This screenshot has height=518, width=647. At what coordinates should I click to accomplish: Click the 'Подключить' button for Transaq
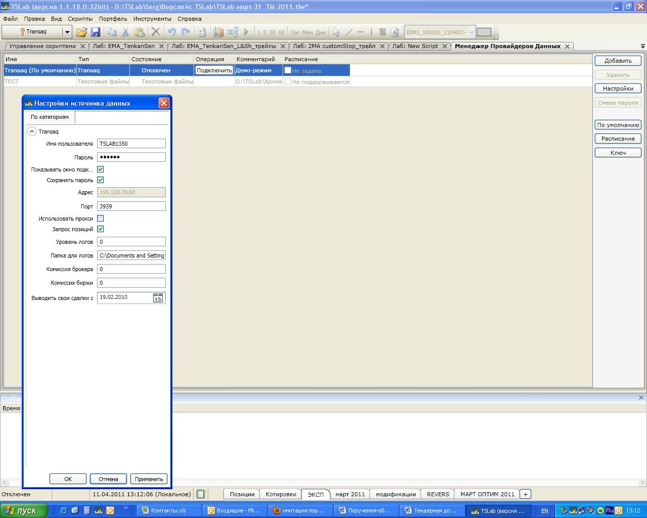pos(214,70)
